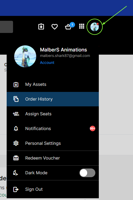The width and height of the screenshot is (133, 200).
Task: Click the Assign Seats people icon
Action: click(x=16, y=114)
